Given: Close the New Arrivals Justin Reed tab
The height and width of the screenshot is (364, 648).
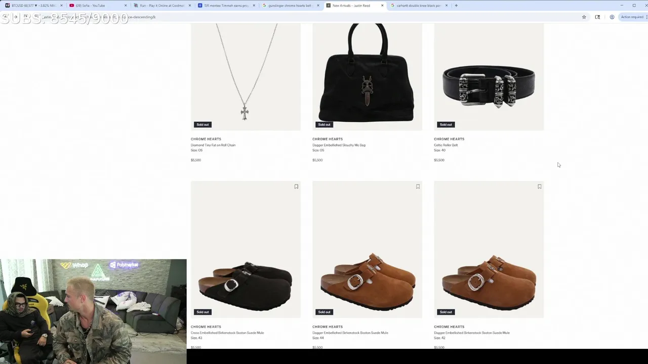Looking at the screenshot, I should click(x=382, y=6).
